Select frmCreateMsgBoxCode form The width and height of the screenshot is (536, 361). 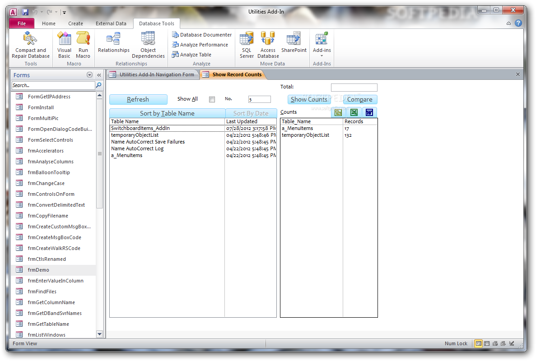pos(54,237)
